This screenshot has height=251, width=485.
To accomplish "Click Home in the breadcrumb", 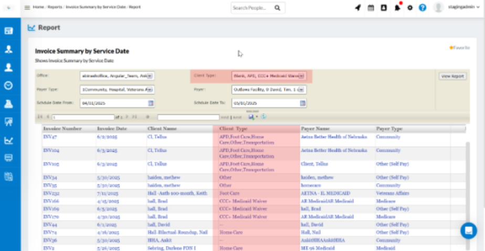I will pos(38,8).
